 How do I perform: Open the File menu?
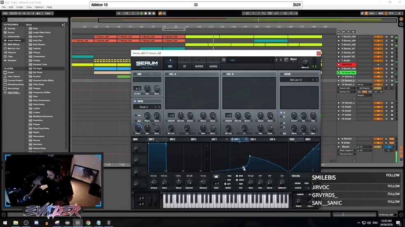click(x=4, y=7)
